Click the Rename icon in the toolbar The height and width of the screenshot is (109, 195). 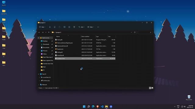pyautogui.click(x=64, y=27)
